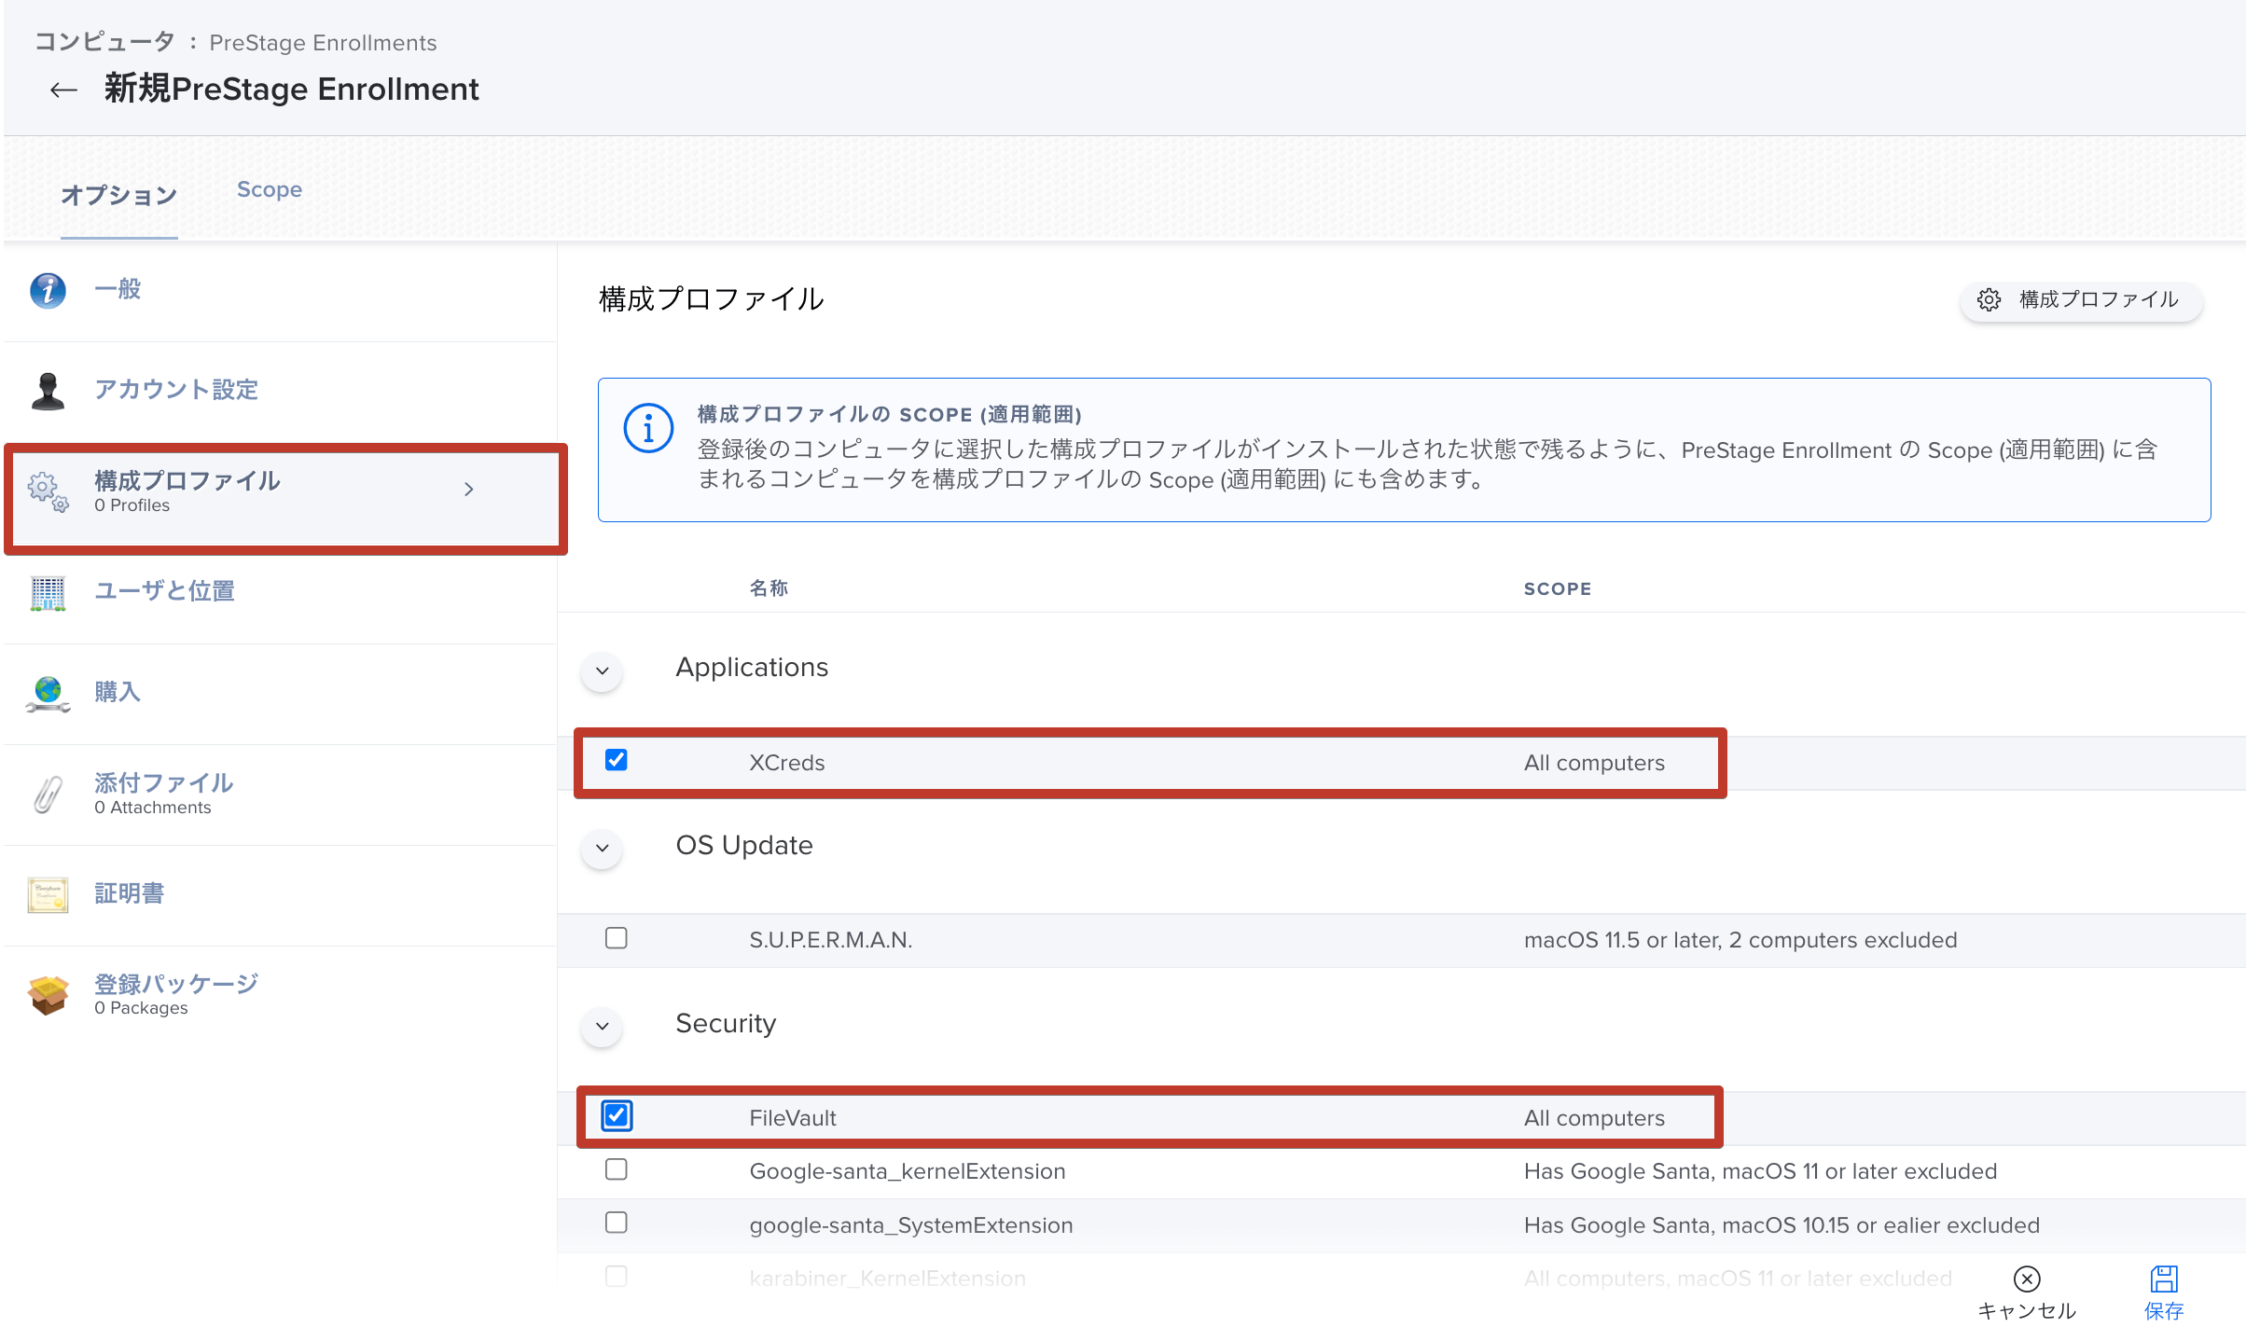Screen dimensions: 2246x1341
Task: Go to PreStage Enrollments breadcrumb
Action: 323,43
